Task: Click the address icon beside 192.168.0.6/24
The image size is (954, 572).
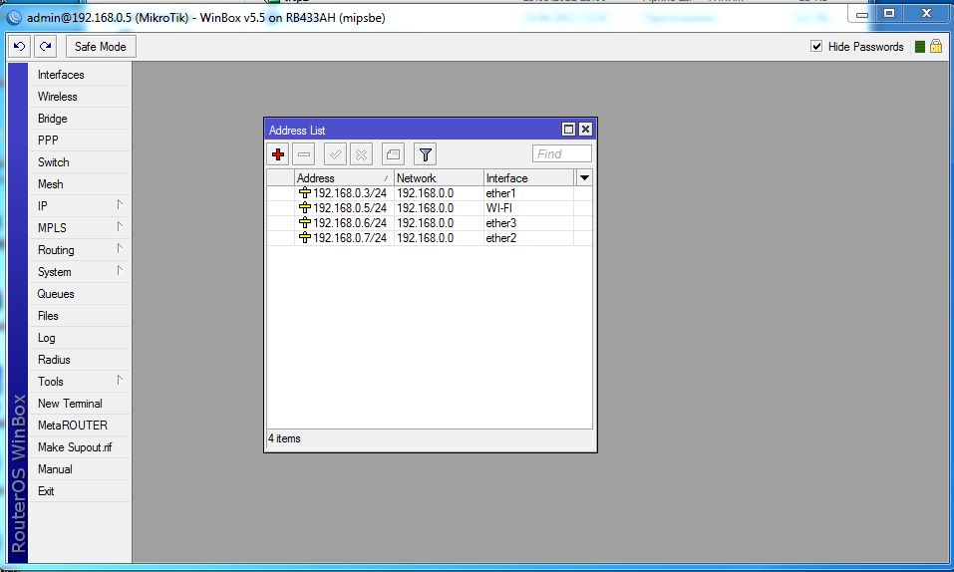Action: click(305, 223)
